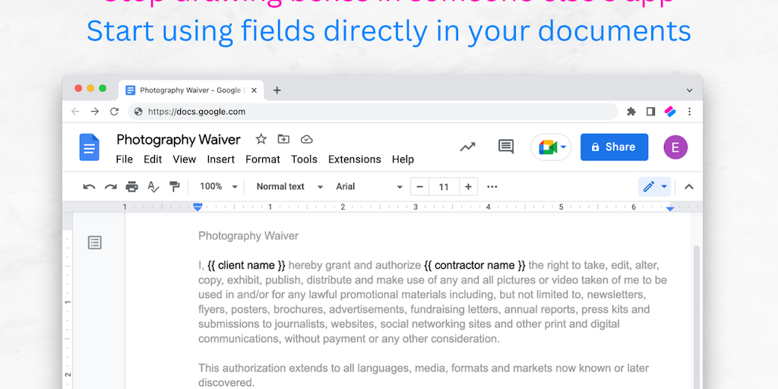
Task: Click the Undo arrow
Action: click(x=90, y=187)
